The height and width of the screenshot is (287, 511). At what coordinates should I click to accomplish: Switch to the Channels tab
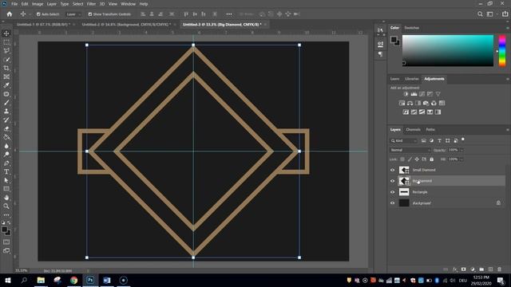[x=414, y=129]
